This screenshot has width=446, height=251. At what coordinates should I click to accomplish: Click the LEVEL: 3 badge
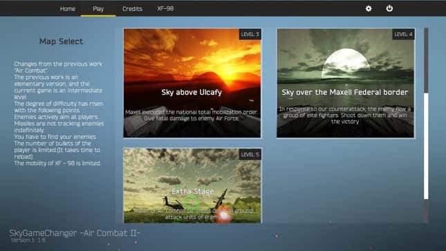[250, 35]
